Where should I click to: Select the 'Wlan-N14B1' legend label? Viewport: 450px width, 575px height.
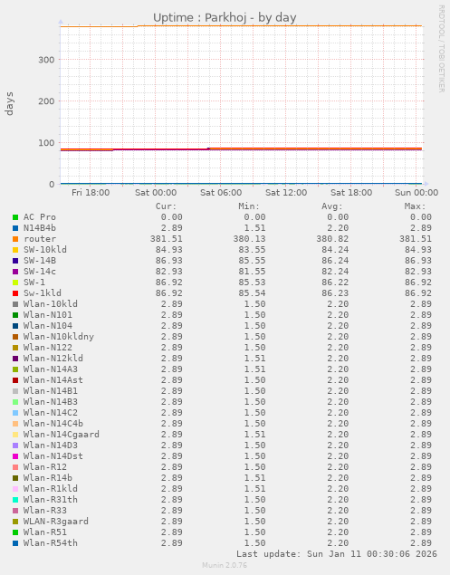click(x=51, y=391)
